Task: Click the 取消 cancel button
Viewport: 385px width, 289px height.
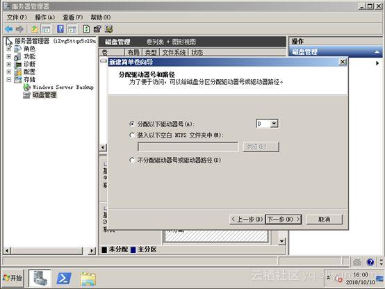Action: 325,220
